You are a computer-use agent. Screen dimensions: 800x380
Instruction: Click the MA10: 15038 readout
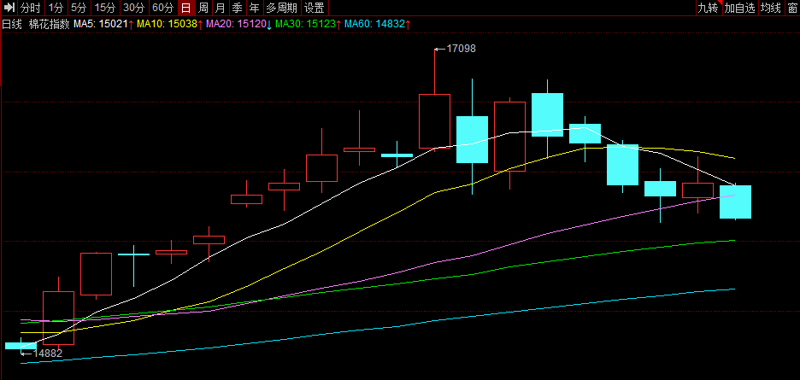pos(170,23)
